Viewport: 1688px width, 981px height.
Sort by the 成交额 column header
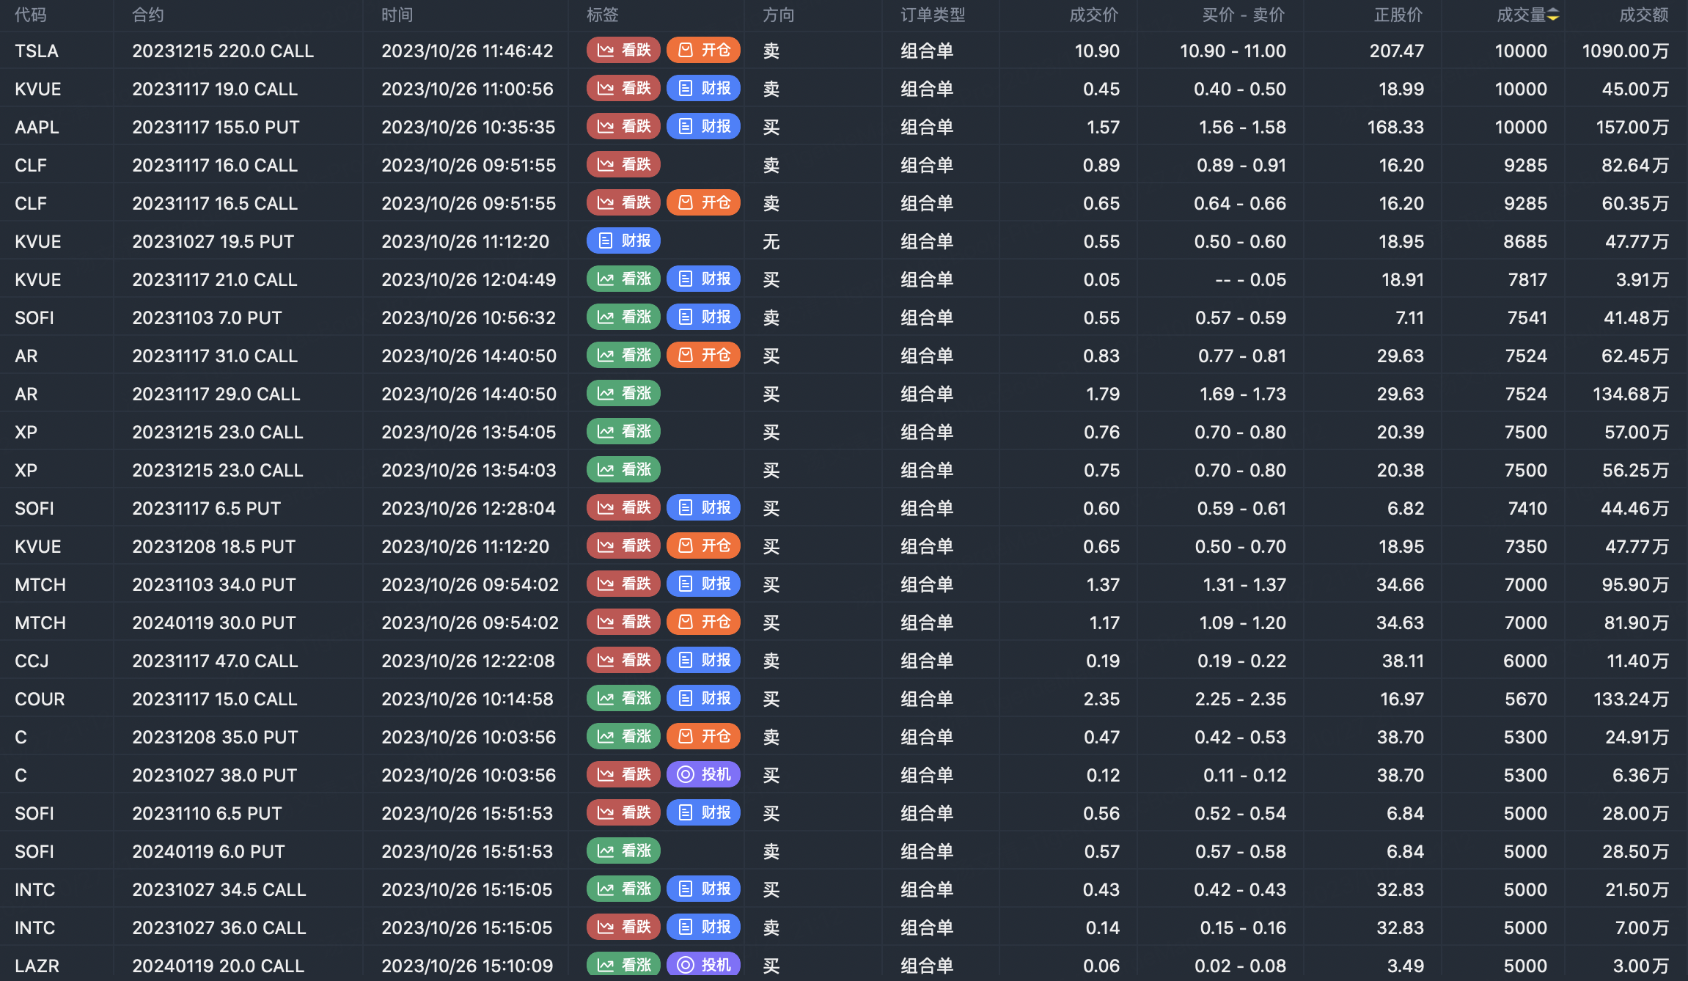point(1643,15)
